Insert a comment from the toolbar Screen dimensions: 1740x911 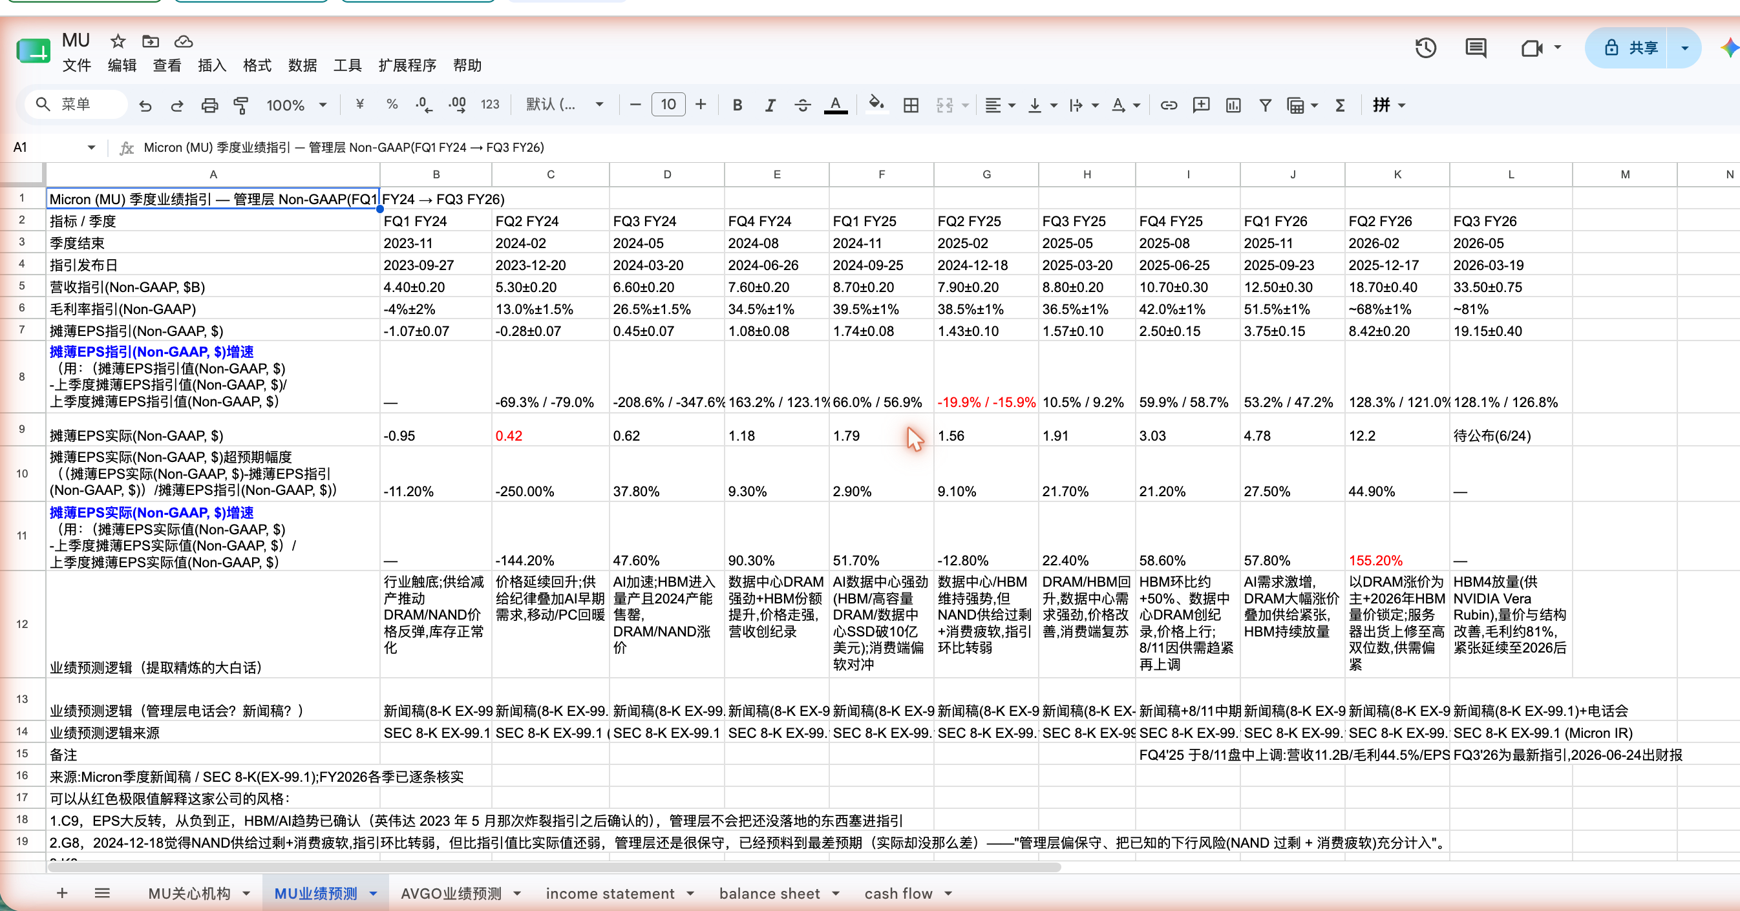click(1201, 105)
